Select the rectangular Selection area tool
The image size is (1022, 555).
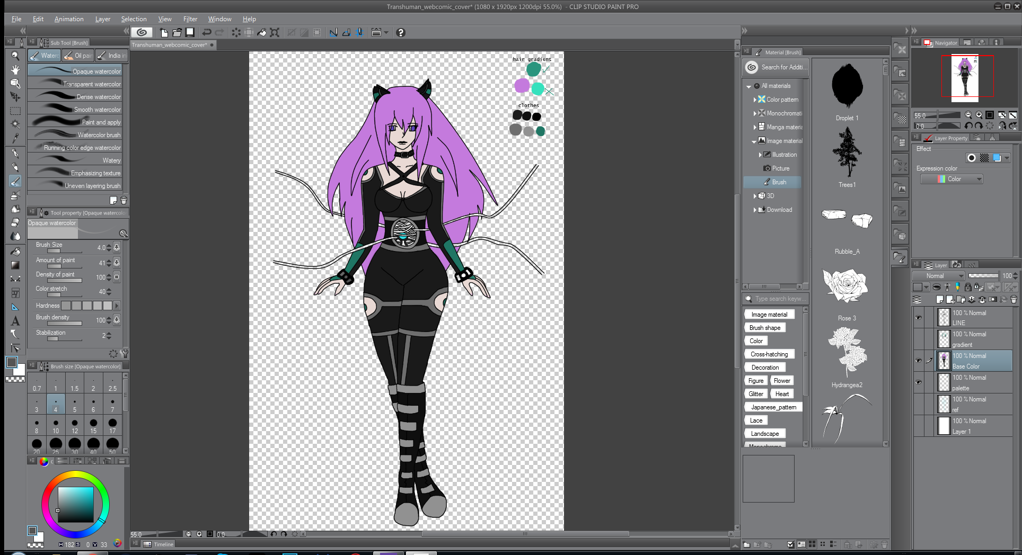(15, 111)
